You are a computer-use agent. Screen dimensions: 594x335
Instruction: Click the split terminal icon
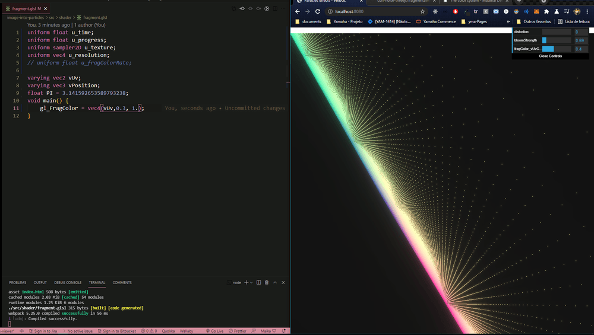(259, 282)
